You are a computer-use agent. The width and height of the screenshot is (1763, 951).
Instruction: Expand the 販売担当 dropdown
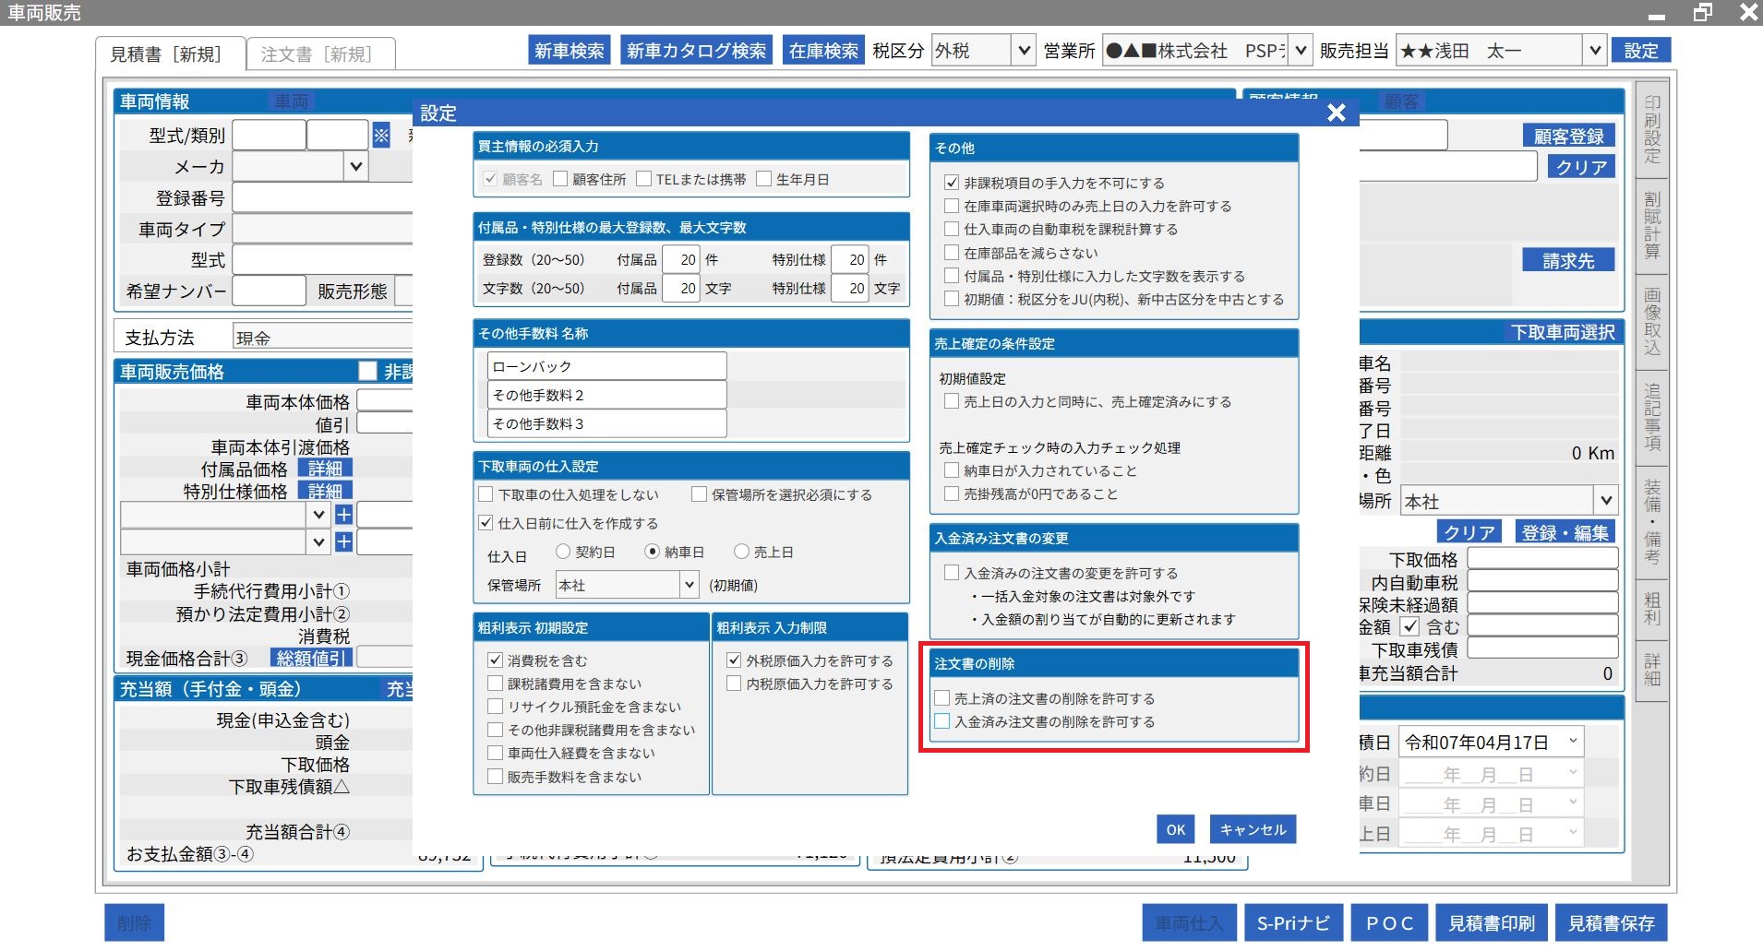pos(1594,51)
